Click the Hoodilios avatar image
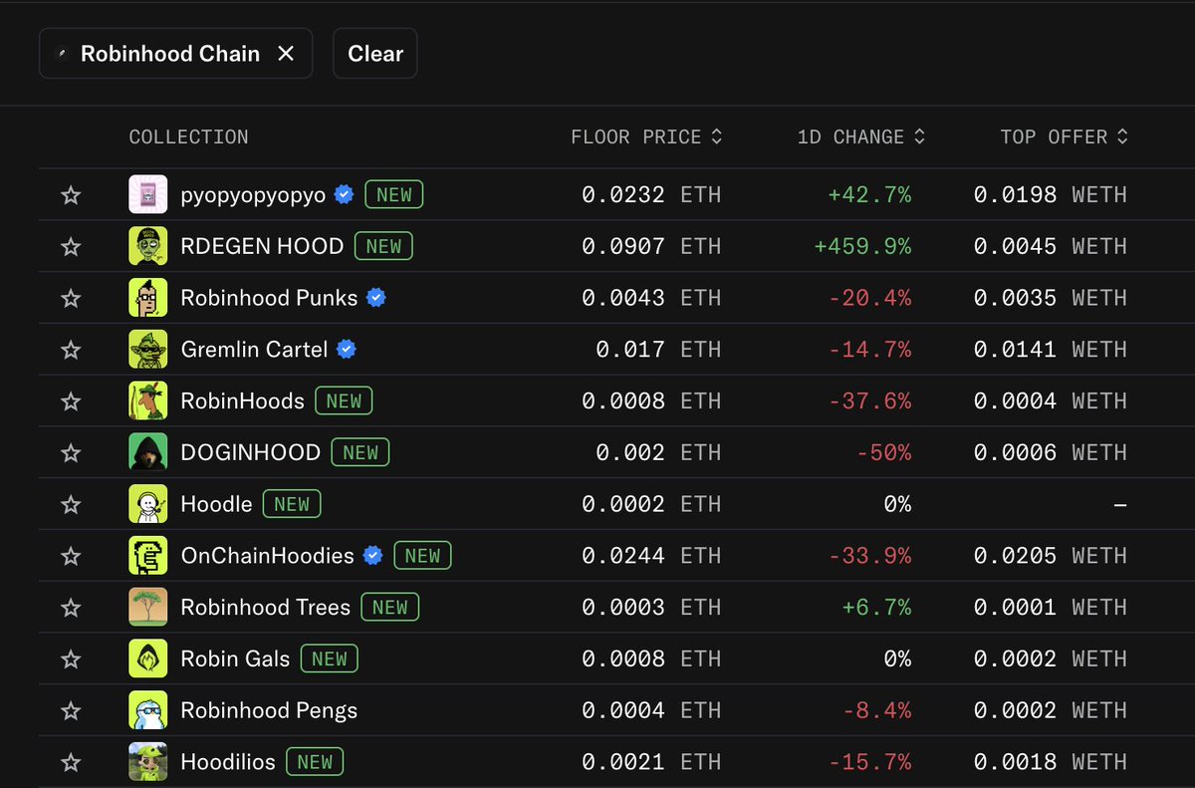The height and width of the screenshot is (788, 1195). click(147, 762)
